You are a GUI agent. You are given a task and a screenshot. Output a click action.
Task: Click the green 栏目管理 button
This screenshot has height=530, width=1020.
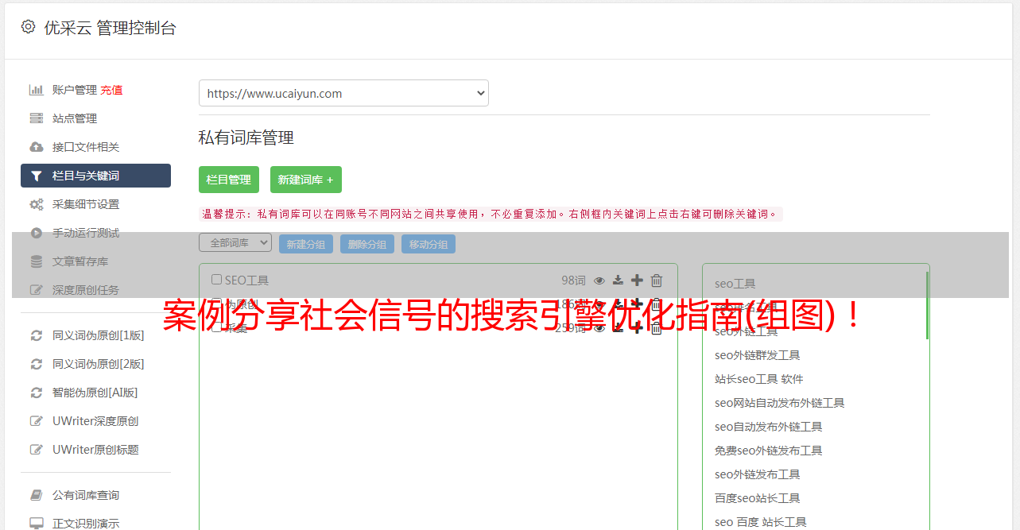point(229,180)
